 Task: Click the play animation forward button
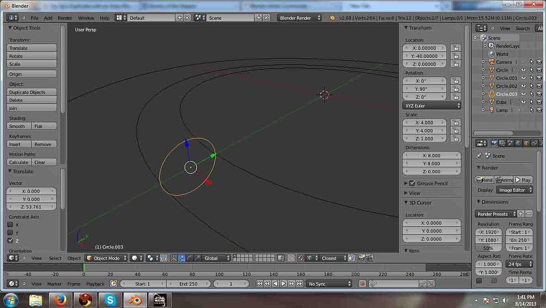[x=284, y=283]
